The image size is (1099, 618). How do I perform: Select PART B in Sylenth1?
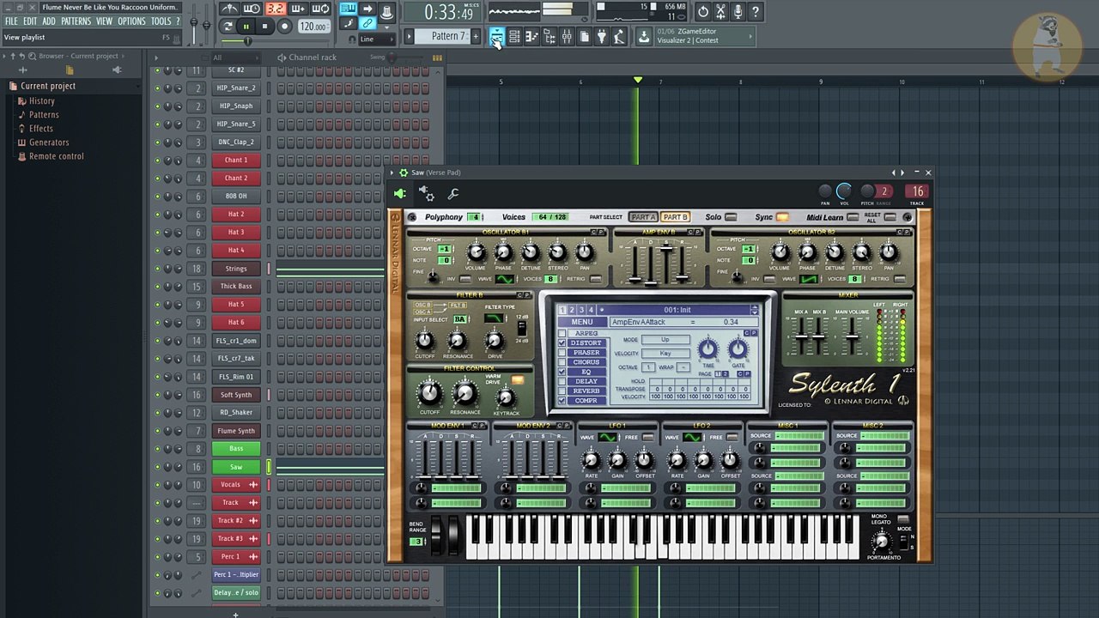pyautogui.click(x=675, y=217)
